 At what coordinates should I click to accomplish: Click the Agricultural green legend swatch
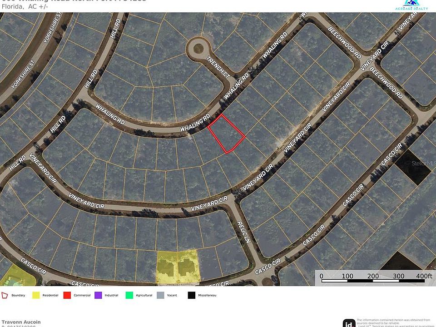(130, 295)
